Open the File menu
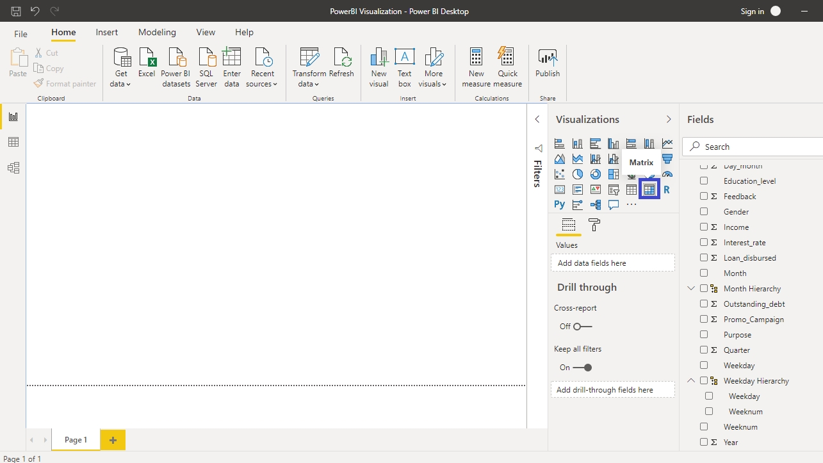The width and height of the screenshot is (823, 463). [21, 33]
